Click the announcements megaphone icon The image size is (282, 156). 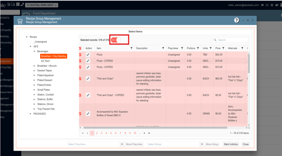point(277,5)
